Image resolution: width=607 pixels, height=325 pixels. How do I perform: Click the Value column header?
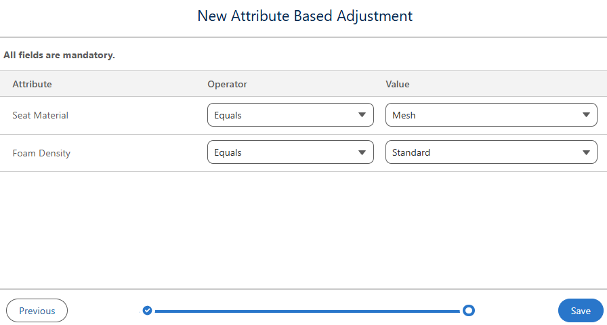398,84
